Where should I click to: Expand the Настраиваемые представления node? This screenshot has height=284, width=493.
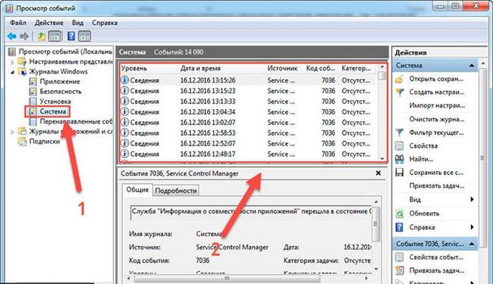point(13,62)
